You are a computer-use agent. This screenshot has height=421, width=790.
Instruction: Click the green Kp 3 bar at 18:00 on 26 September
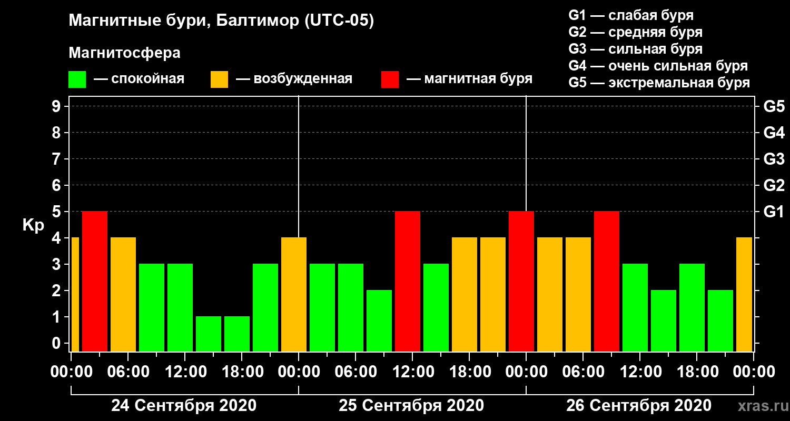692,307
